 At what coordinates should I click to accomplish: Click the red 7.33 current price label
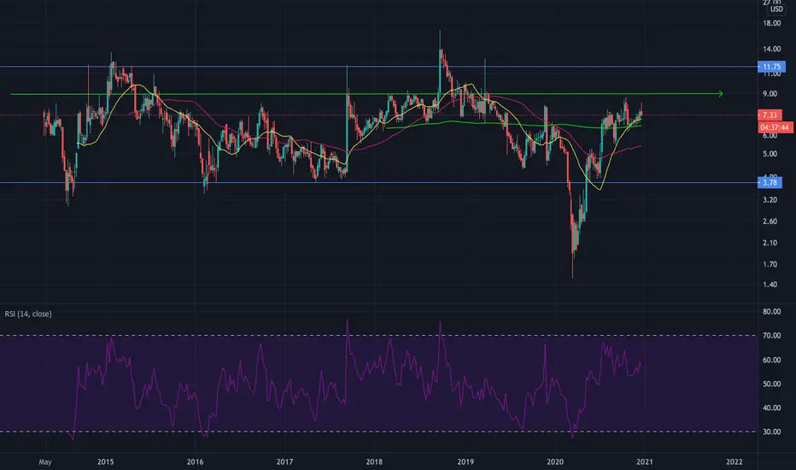[x=770, y=115]
